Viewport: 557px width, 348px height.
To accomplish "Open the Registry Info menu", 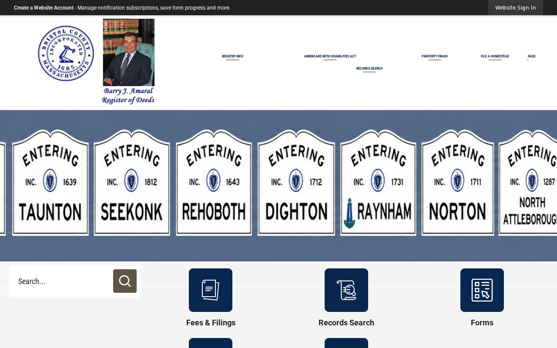I will pos(232,57).
